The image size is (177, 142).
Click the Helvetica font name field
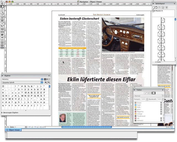[21, 79]
